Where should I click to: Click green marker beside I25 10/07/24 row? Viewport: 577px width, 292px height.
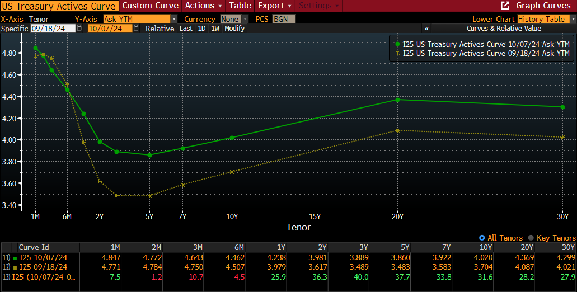15,257
